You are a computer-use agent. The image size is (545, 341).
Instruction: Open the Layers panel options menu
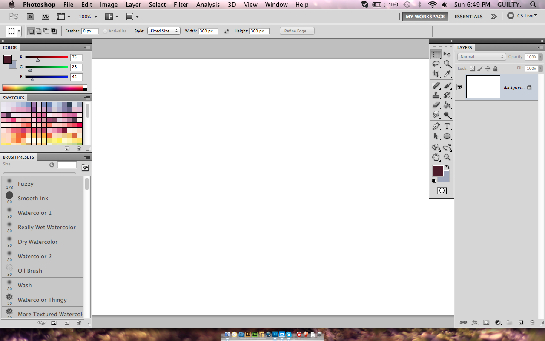point(540,47)
